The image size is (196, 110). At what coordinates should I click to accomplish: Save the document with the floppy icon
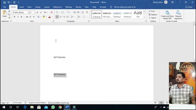(x=5, y=2)
